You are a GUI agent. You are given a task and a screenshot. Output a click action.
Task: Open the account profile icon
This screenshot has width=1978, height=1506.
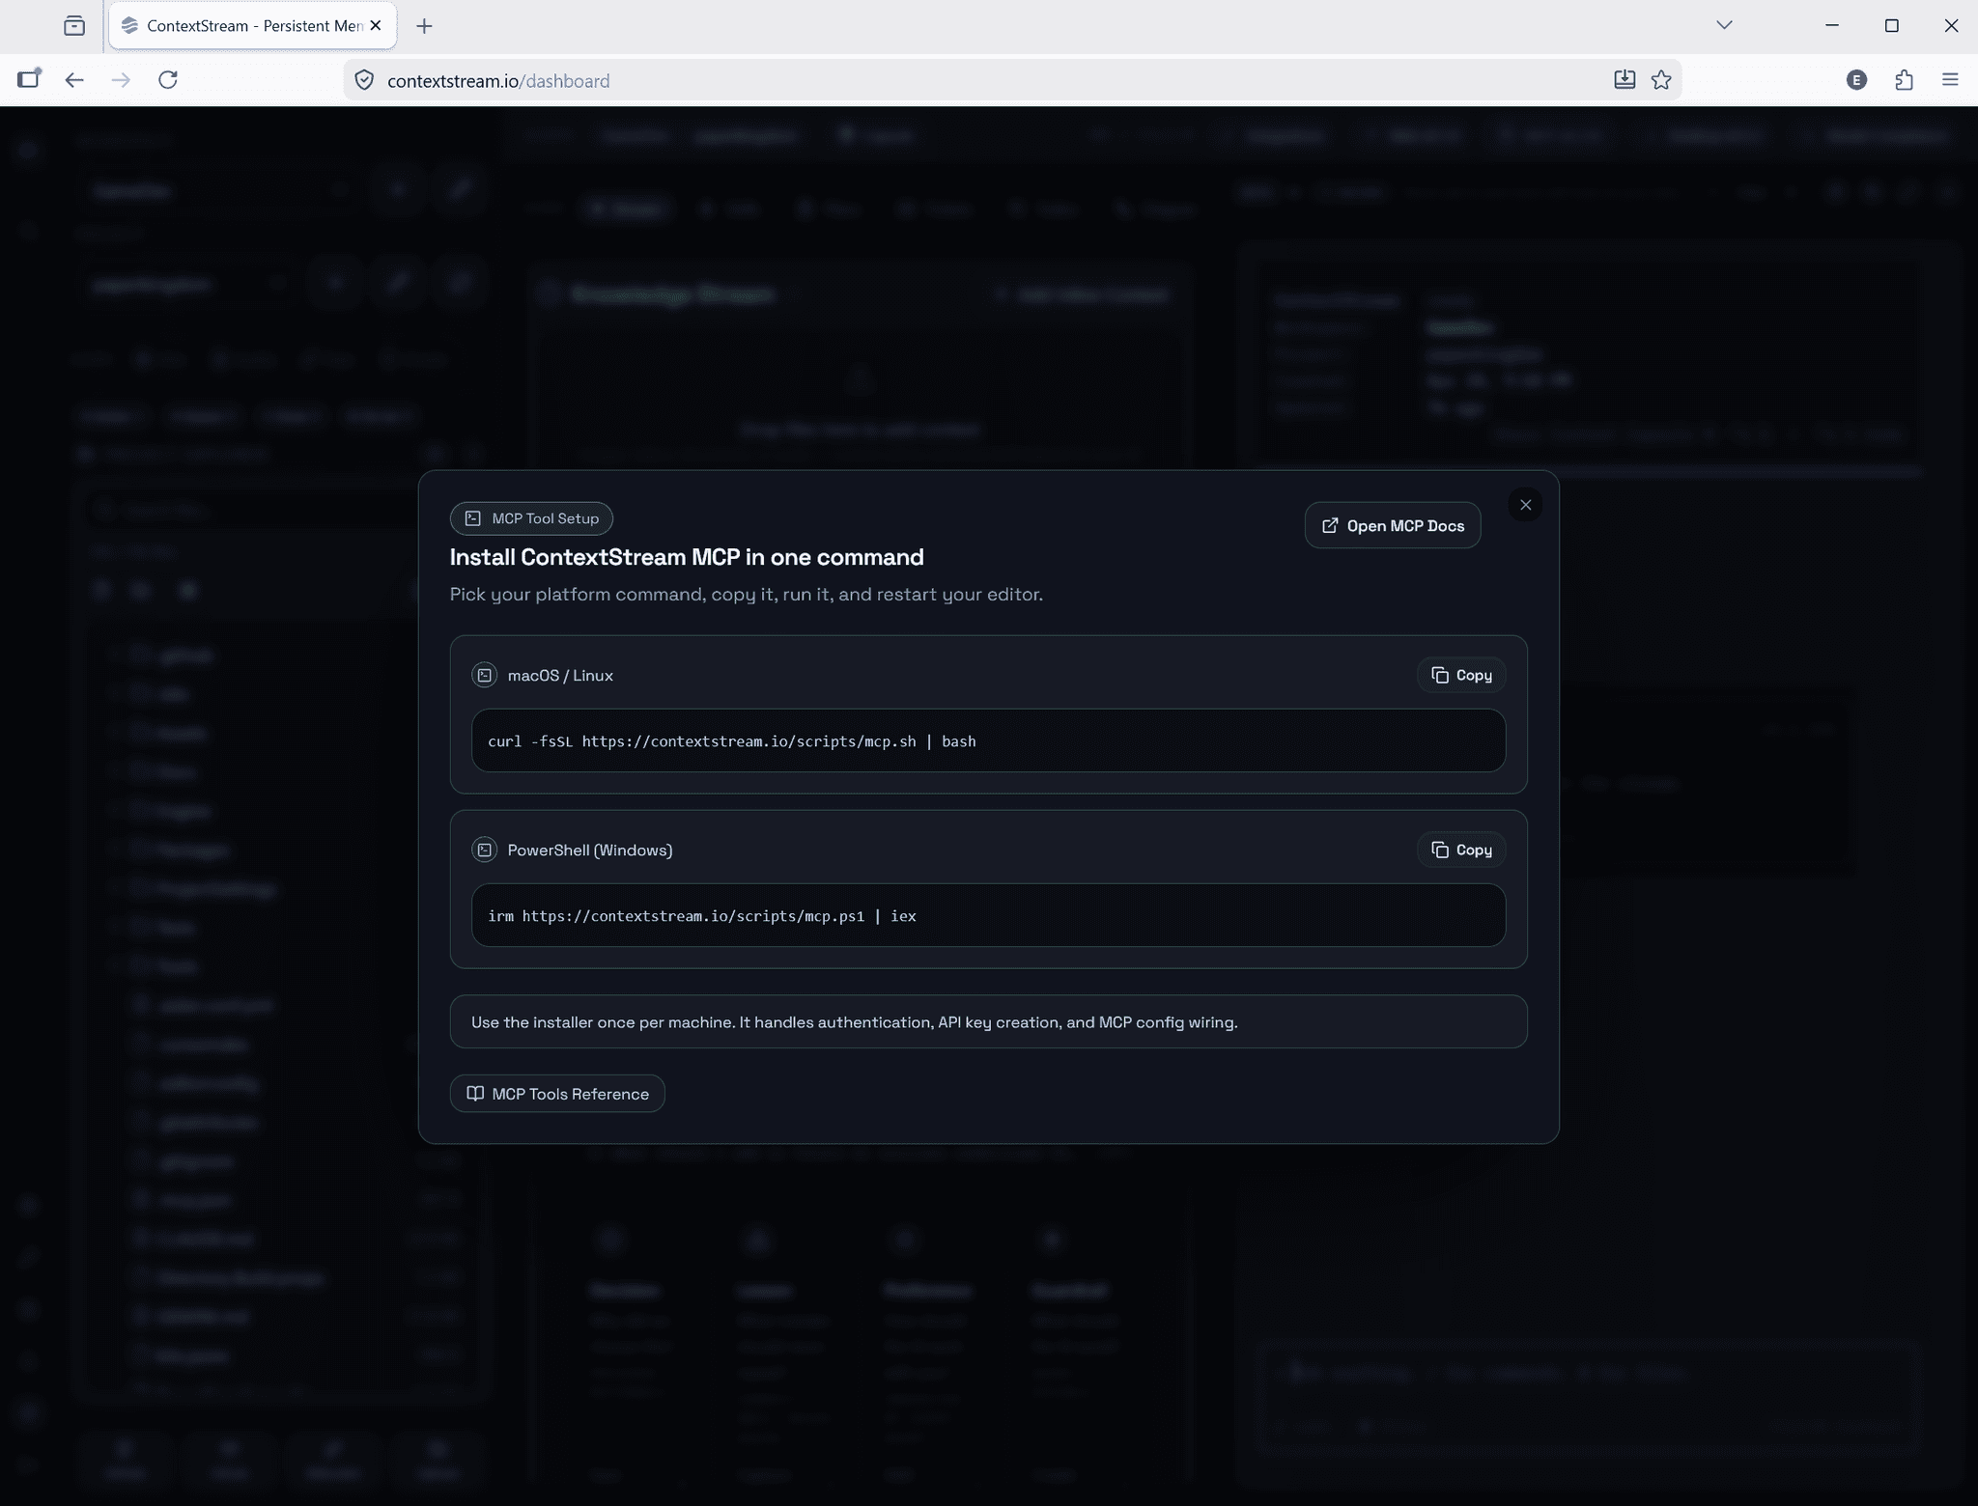[x=1856, y=80]
